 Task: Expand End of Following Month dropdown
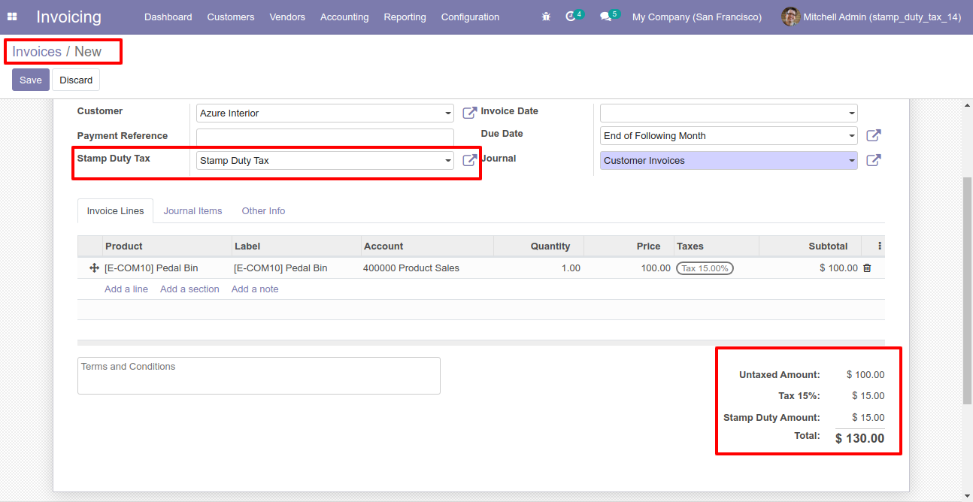tap(852, 136)
